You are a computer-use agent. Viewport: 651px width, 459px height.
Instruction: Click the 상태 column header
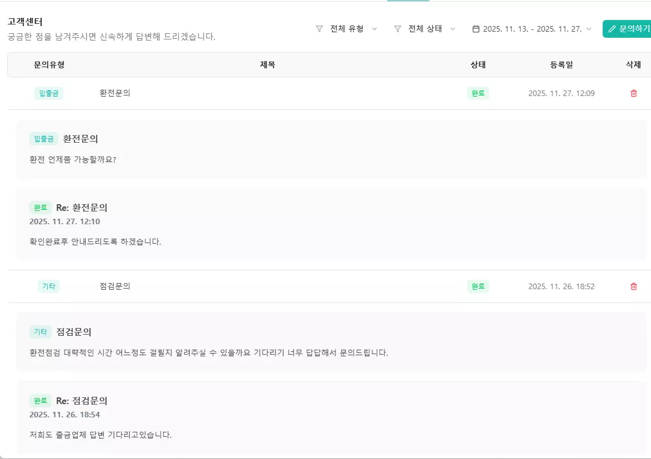[478, 65]
